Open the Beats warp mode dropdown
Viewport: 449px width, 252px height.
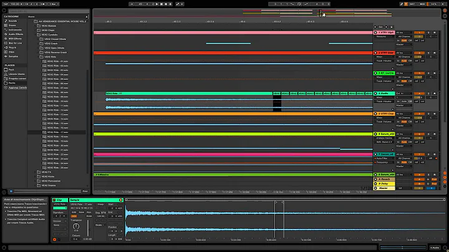pyautogui.click(x=100, y=225)
